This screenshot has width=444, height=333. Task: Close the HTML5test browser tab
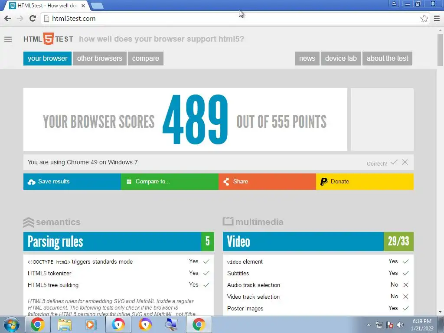(83, 5)
